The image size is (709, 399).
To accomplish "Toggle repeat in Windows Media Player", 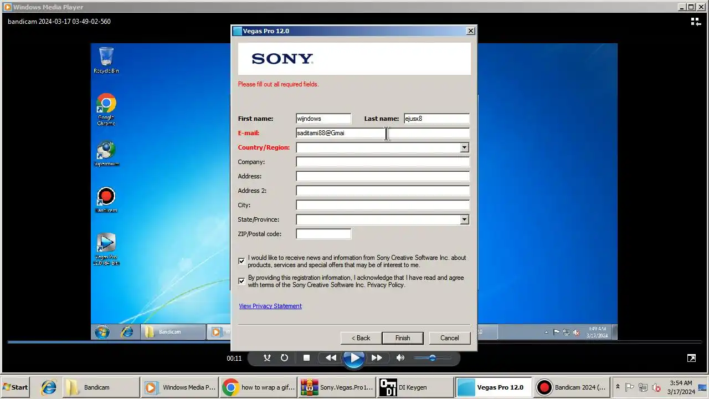I will (284, 358).
